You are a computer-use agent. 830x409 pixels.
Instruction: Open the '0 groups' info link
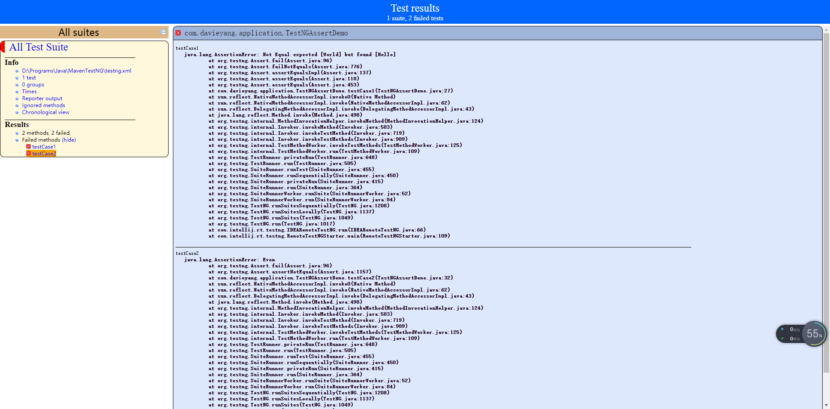point(33,85)
